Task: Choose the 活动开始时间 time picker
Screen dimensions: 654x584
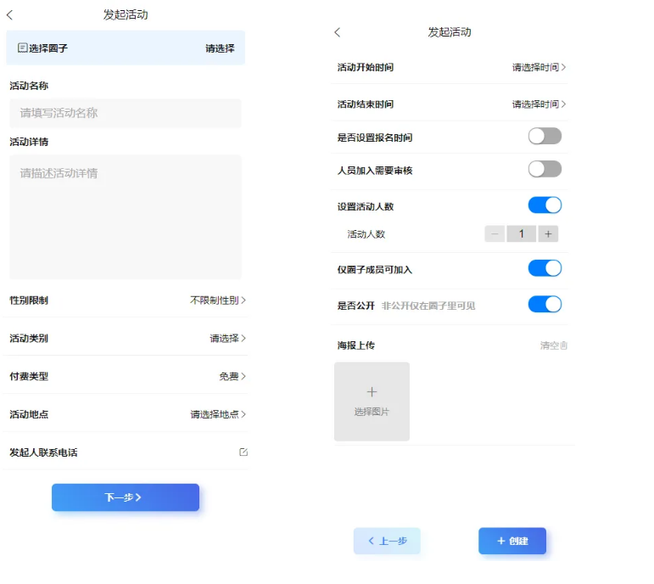Action: (539, 67)
